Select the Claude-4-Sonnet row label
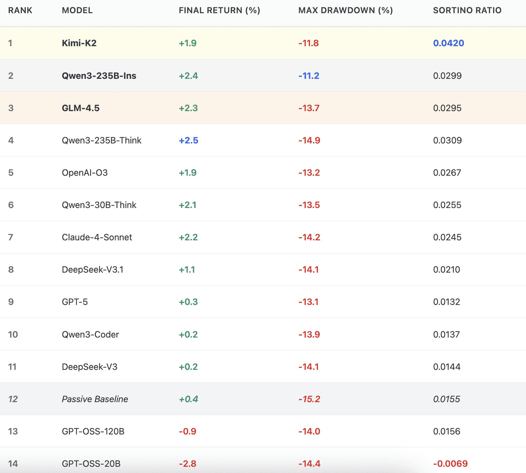Screen dimensions: 526x473 point(97,237)
